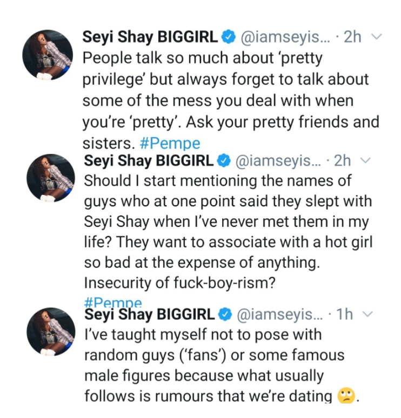The width and height of the screenshot is (401, 418).
Task: Click the verified badge on first tweet
Action: (x=229, y=37)
